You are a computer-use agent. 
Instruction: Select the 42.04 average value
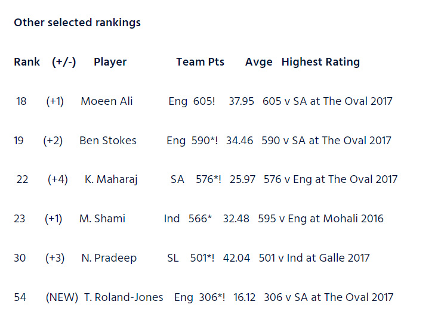236,258
